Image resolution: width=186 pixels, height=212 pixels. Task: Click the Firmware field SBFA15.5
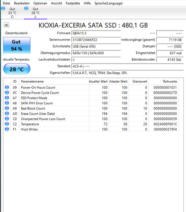pyautogui.click(x=96, y=33)
